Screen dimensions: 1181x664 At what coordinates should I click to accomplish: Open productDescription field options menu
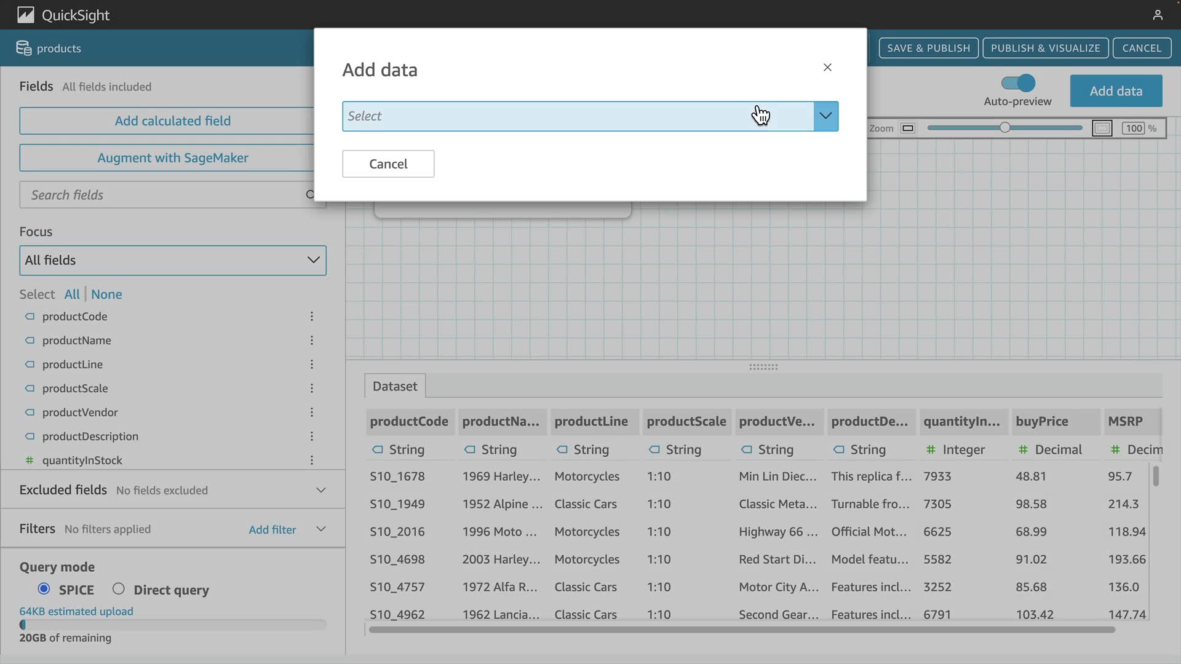311,437
